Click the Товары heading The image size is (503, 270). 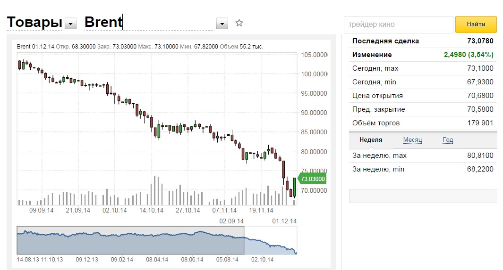(x=34, y=23)
